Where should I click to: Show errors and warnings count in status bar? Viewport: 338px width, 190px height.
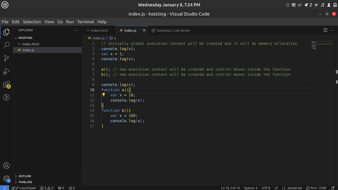46,188
